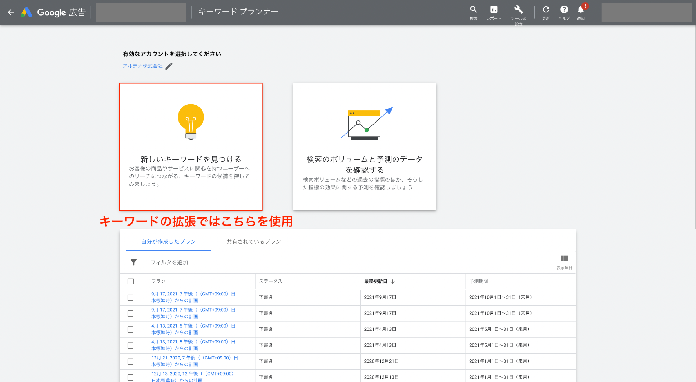Click the キーワード プランナー title
Viewport: 696px width, 382px height.
(x=238, y=12)
